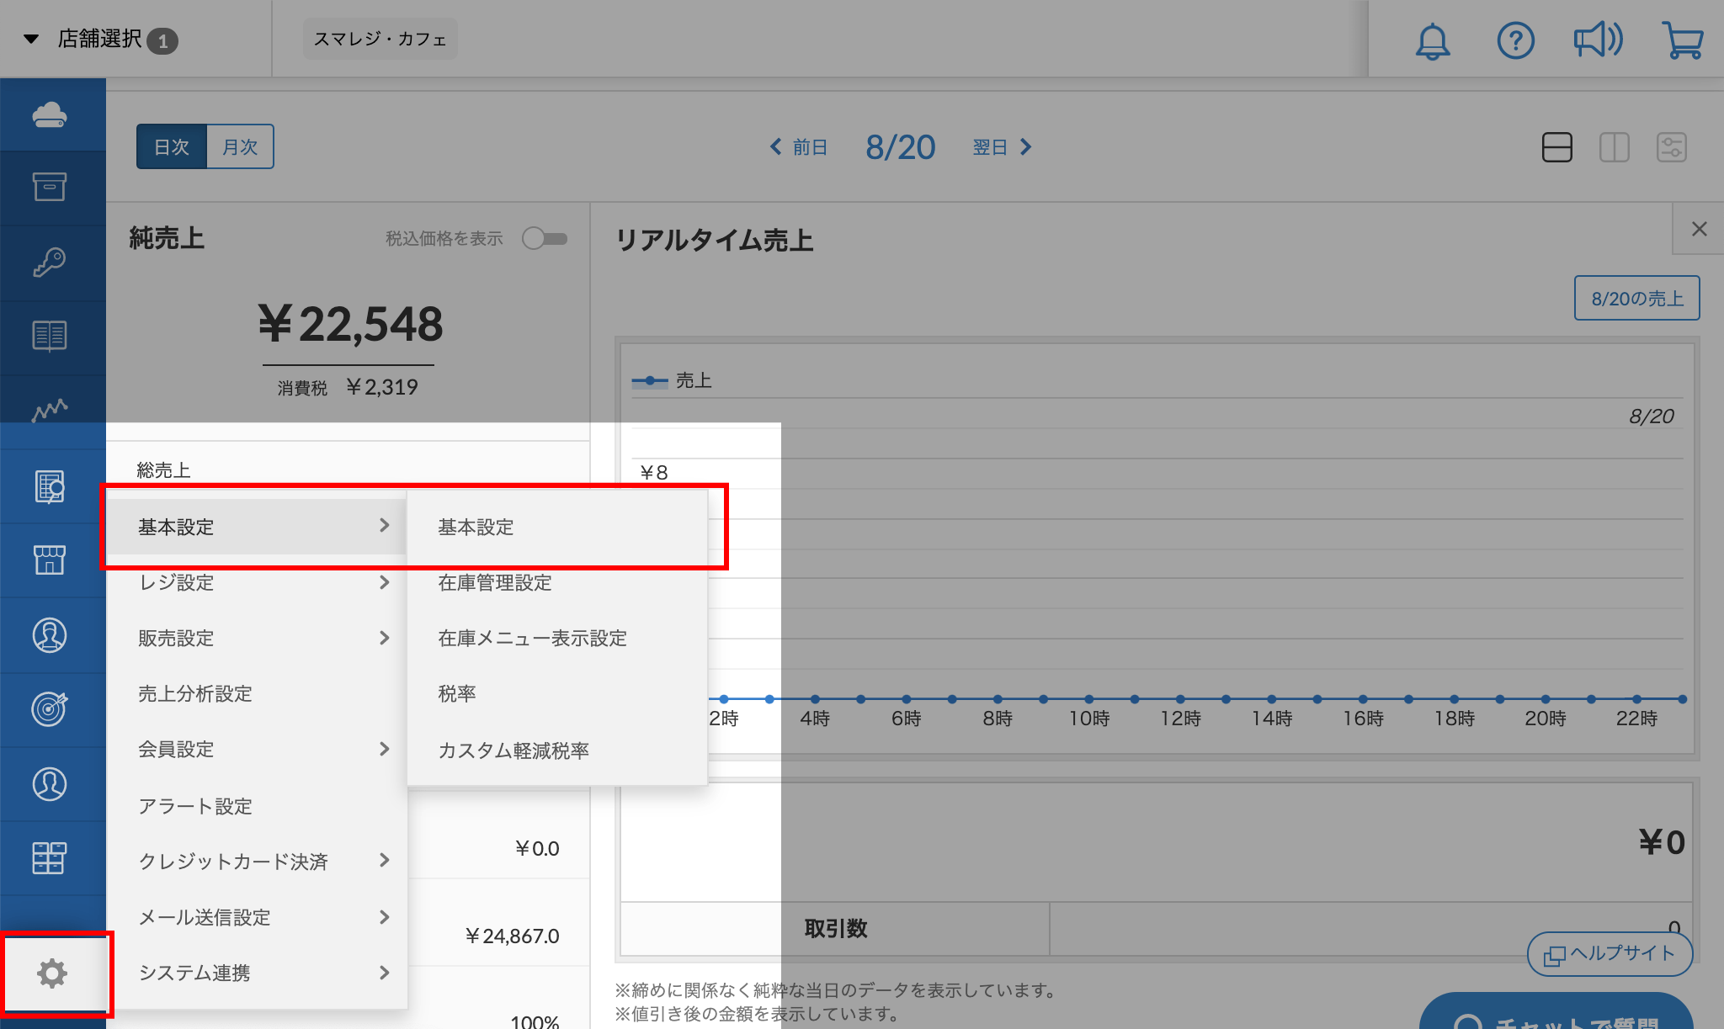
Task: Expand the システム連携 submenu
Action: [x=257, y=973]
